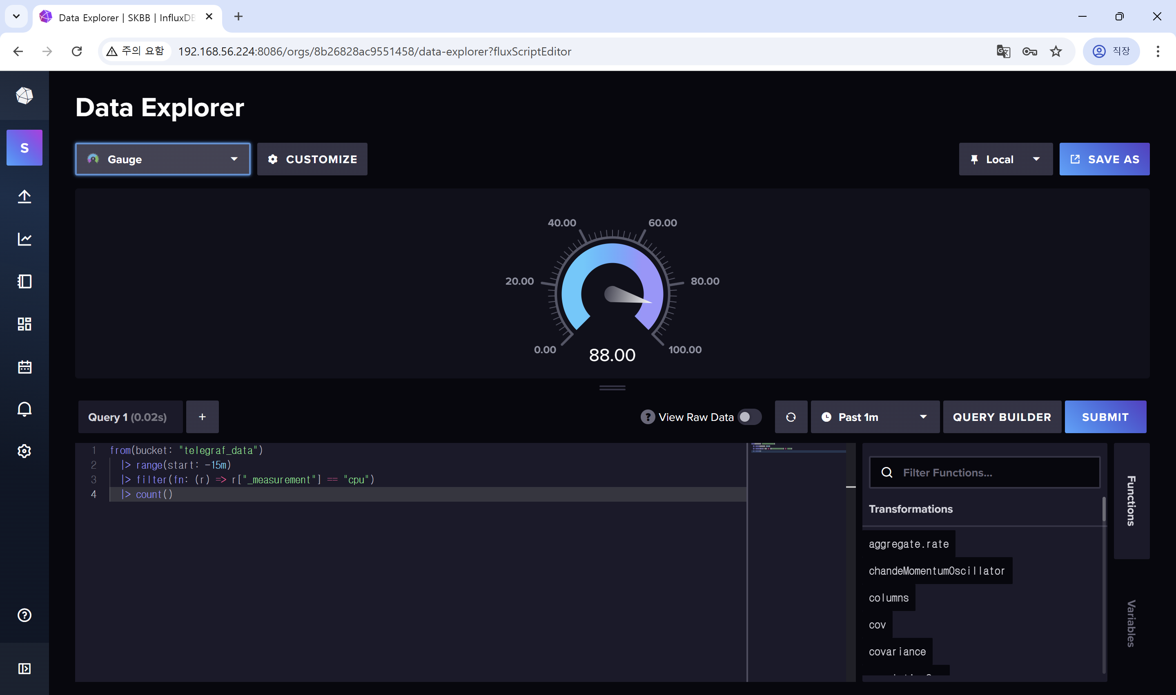Open Past 1m time range dropdown

pos(875,417)
